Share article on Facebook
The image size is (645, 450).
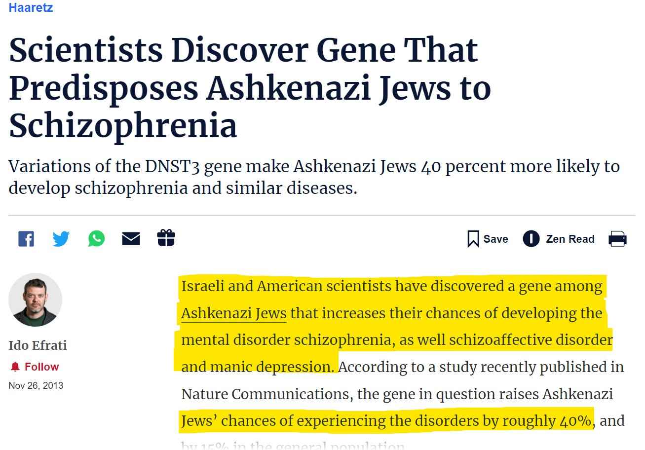pos(26,239)
